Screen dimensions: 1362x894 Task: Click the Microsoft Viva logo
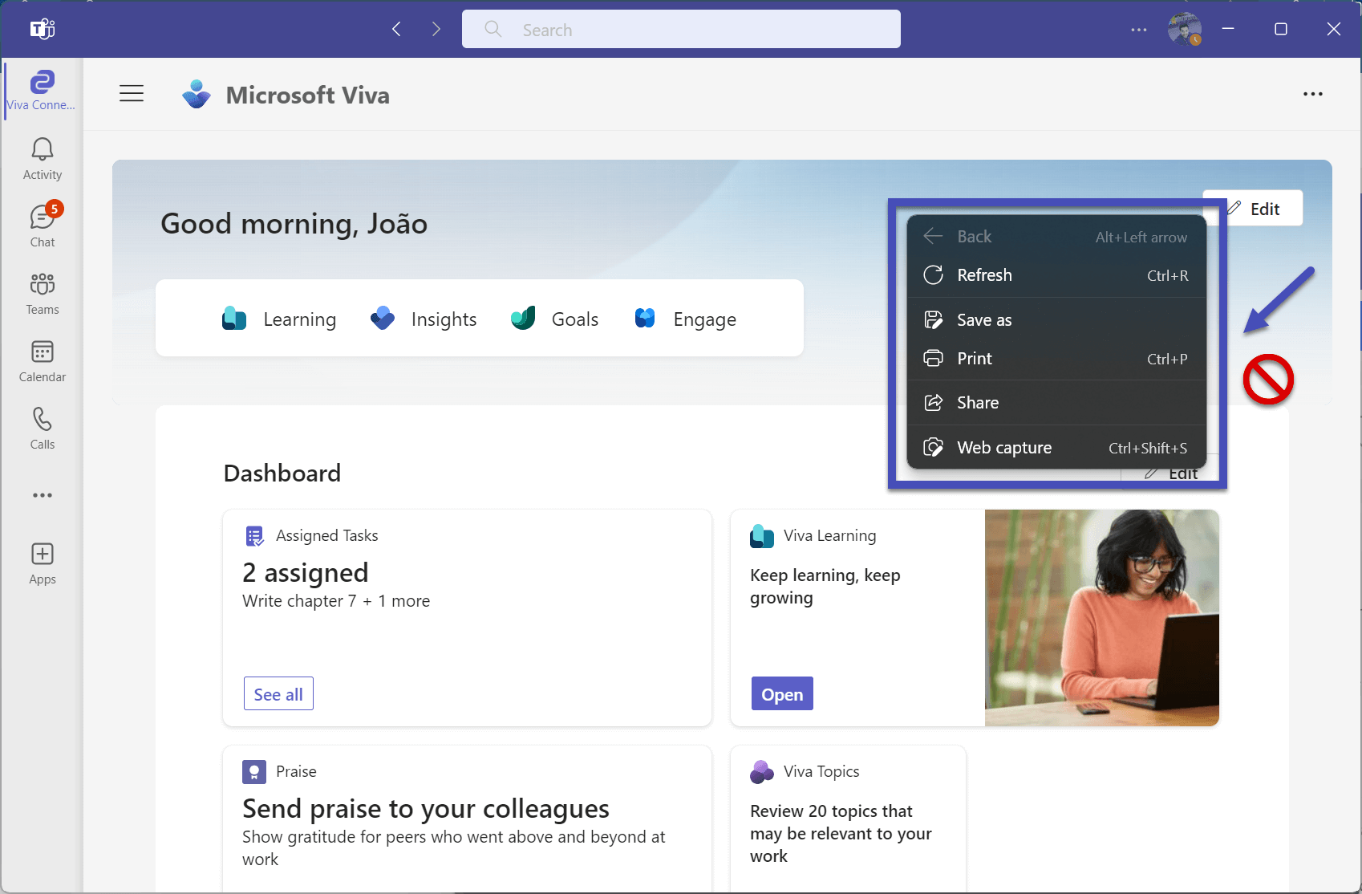coord(197,94)
